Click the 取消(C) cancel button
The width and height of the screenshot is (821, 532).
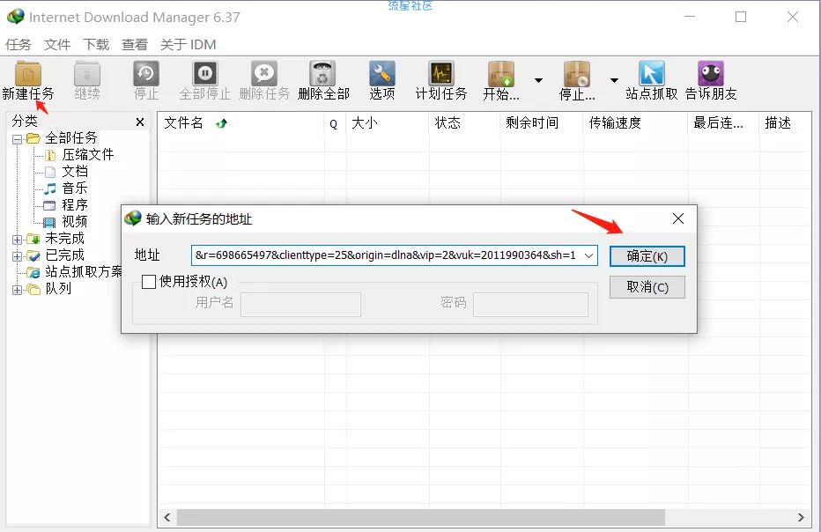click(x=647, y=287)
